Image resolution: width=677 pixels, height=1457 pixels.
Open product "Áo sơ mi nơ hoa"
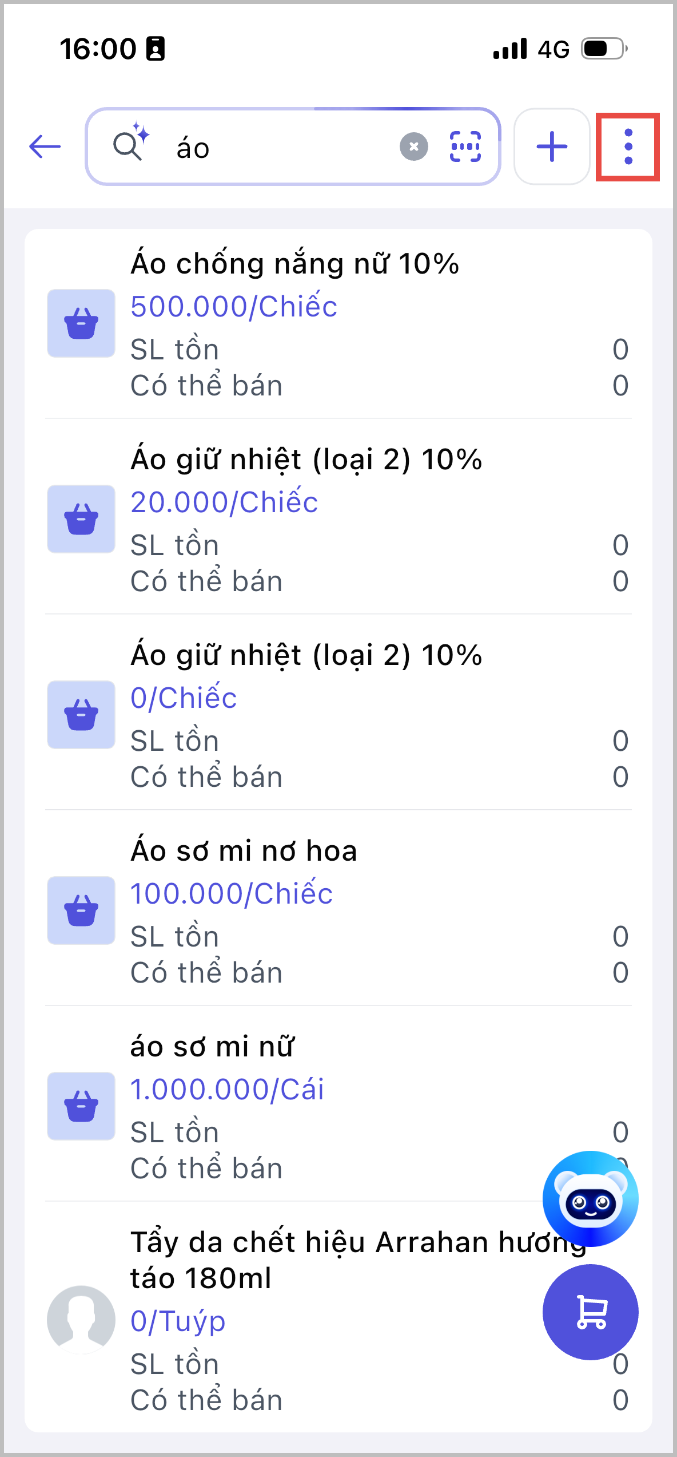244,852
